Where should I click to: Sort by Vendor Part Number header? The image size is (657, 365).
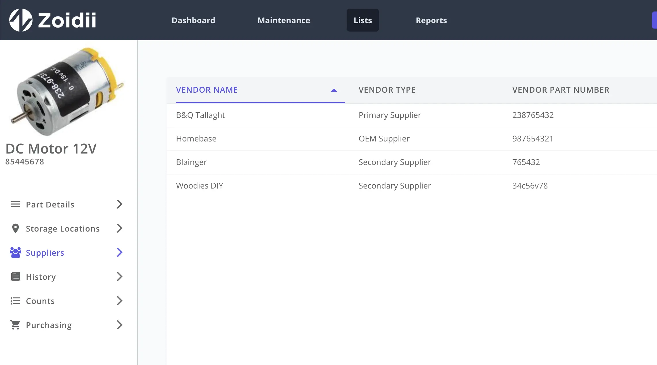click(561, 90)
